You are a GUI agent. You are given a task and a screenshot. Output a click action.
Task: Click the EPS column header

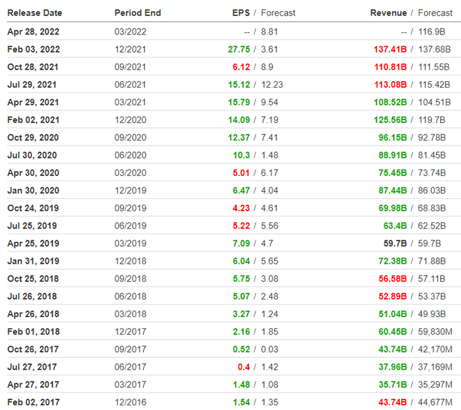pos(241,13)
